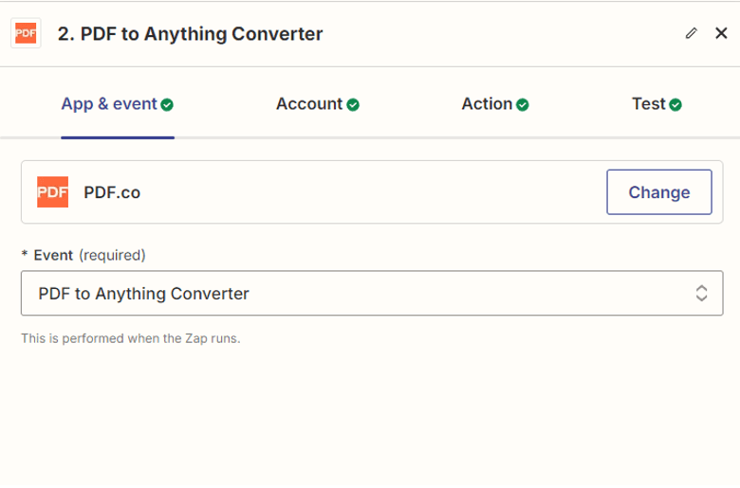Click the green checkmark next to Action

523,105
